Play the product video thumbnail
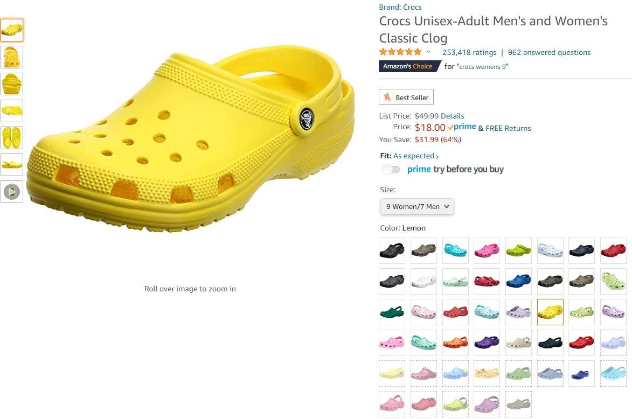The height and width of the screenshot is (419, 632). [x=12, y=192]
